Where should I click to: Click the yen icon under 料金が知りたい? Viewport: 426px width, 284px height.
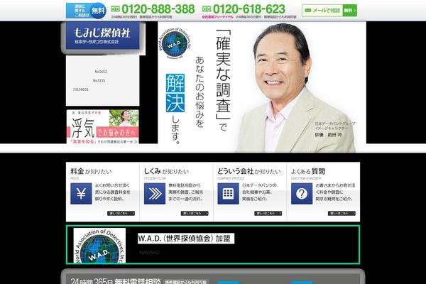coord(81,194)
